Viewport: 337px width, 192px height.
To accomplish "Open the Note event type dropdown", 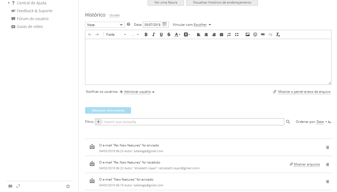I will pyautogui.click(x=105, y=25).
